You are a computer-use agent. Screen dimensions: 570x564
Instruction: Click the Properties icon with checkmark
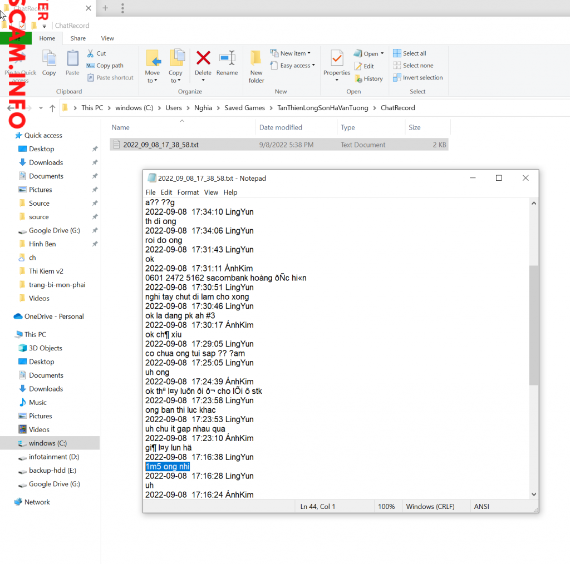(x=337, y=58)
